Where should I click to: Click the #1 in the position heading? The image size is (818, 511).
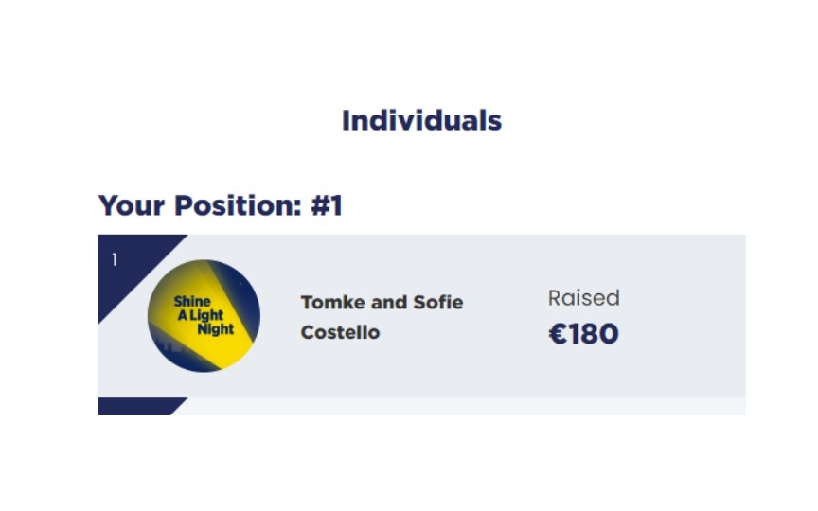(x=327, y=205)
